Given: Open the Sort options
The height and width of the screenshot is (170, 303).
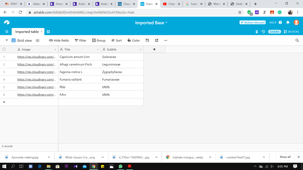Looking at the screenshot, I should point(116,40).
